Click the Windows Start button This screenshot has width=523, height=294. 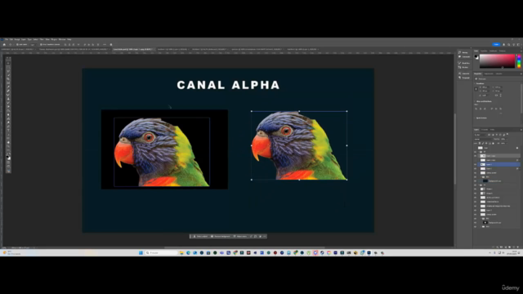(141, 252)
